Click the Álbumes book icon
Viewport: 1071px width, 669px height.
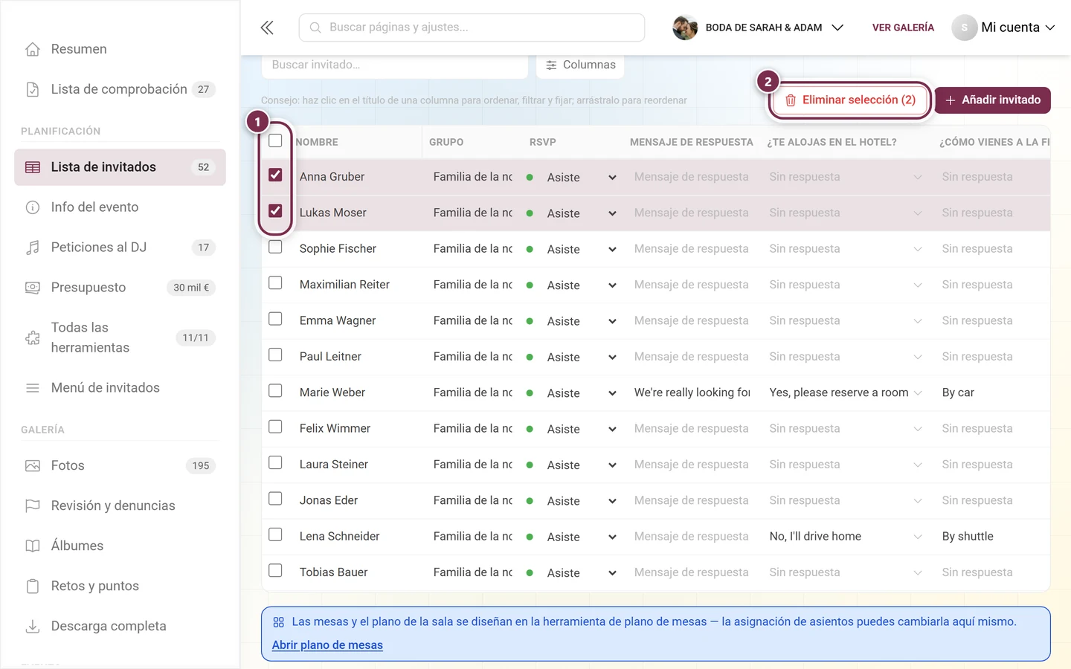(33, 546)
